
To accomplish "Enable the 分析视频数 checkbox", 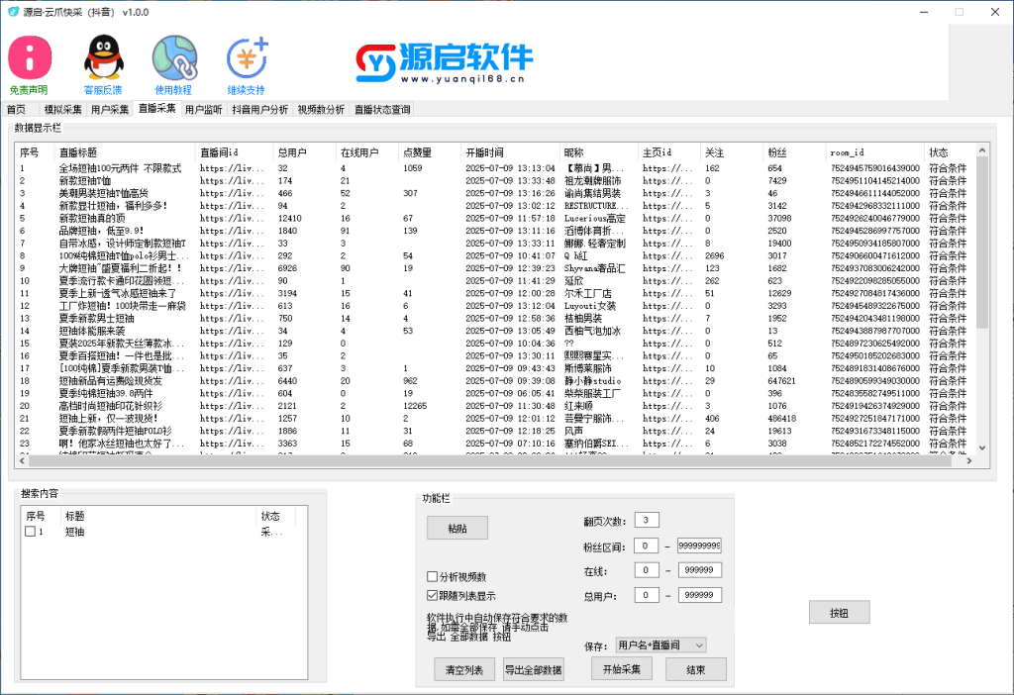I will point(432,576).
